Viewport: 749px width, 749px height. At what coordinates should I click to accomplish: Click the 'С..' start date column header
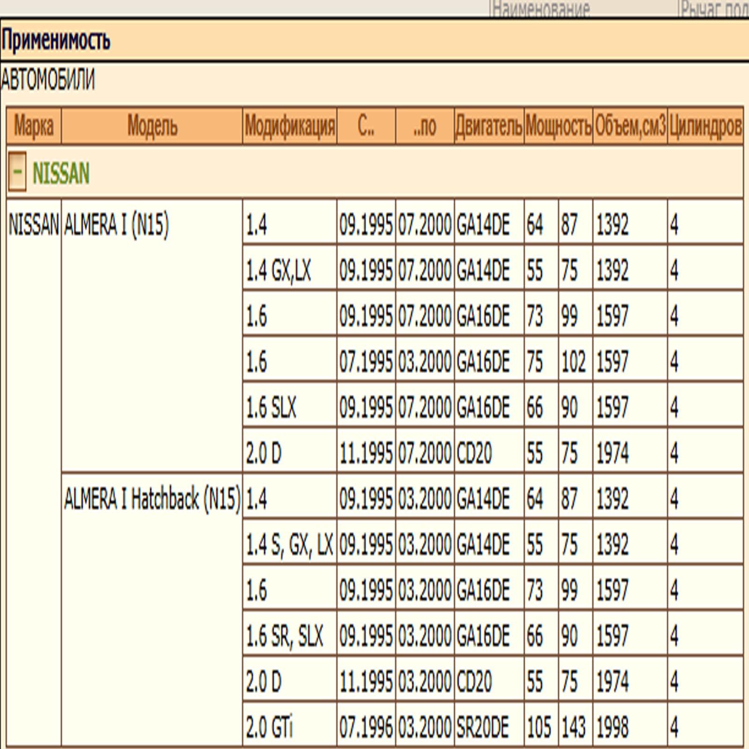click(x=366, y=126)
